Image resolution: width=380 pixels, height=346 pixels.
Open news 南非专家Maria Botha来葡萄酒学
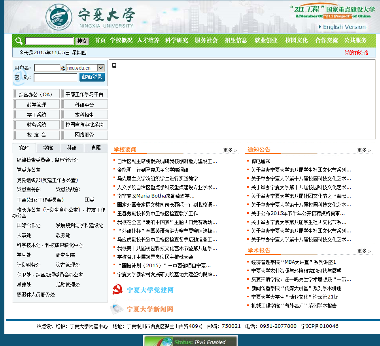[155, 196]
